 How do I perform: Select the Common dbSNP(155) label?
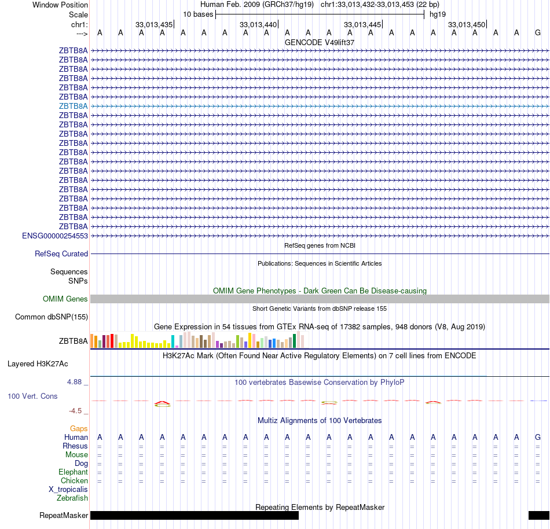tap(51, 317)
